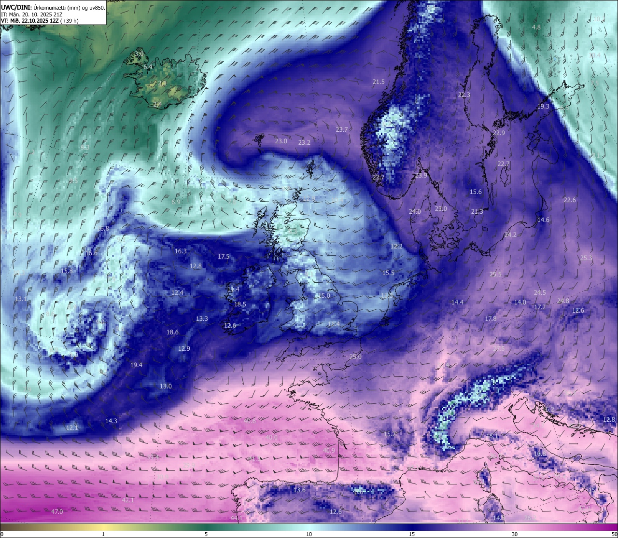
Task: Click the colorbar label 15
Action: pos(412,534)
